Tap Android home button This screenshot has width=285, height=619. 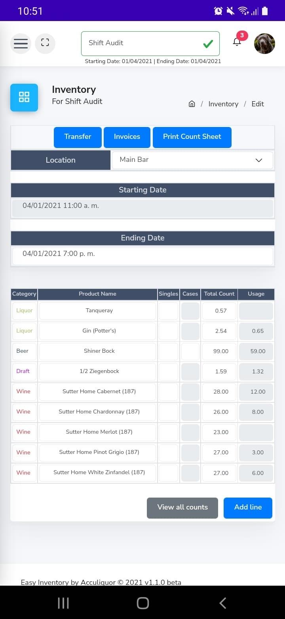pos(142,603)
